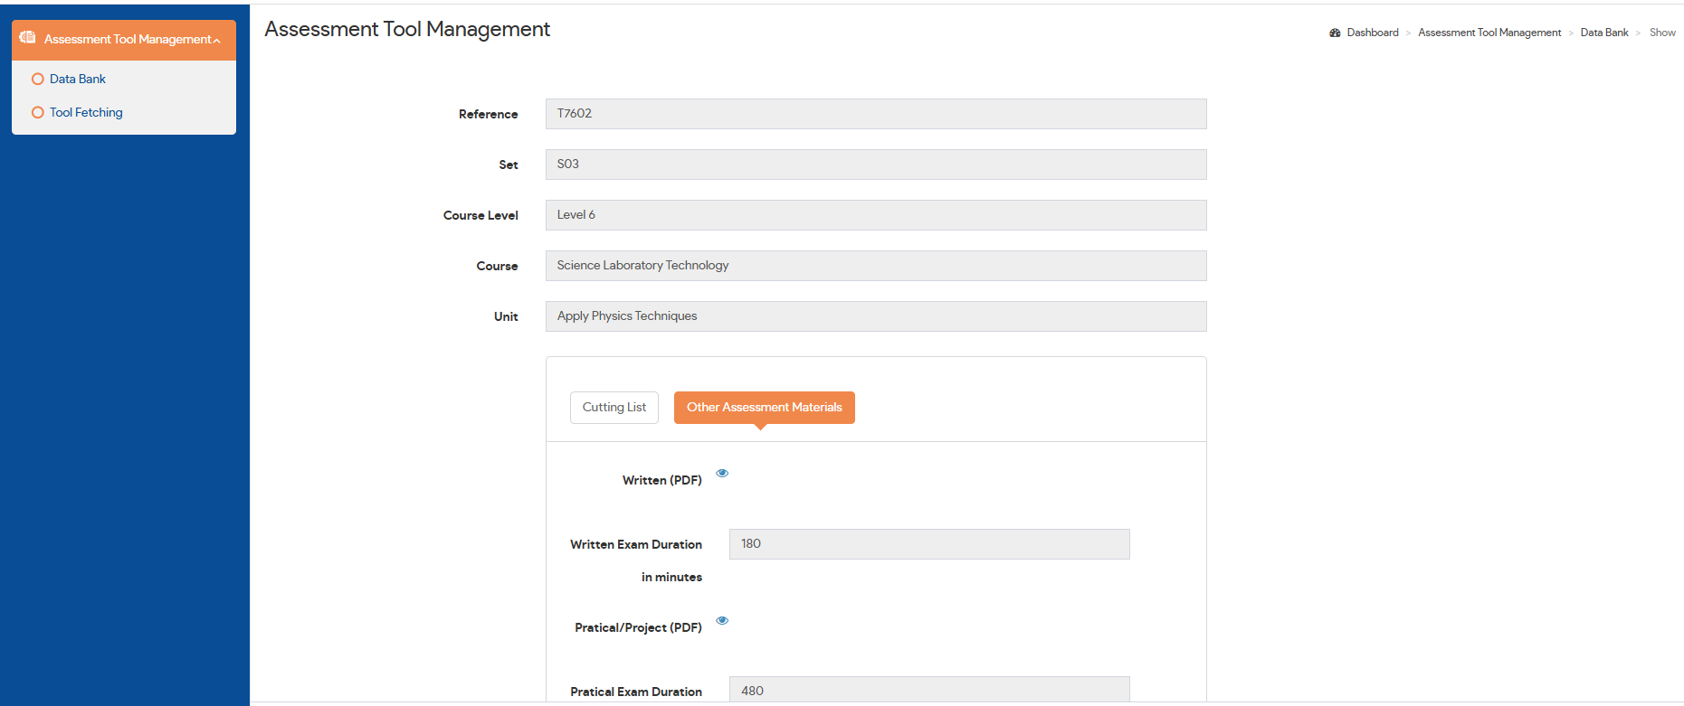View the Pratical/Project (PDF) eye icon
The height and width of the screenshot is (706, 1684).
click(x=722, y=620)
